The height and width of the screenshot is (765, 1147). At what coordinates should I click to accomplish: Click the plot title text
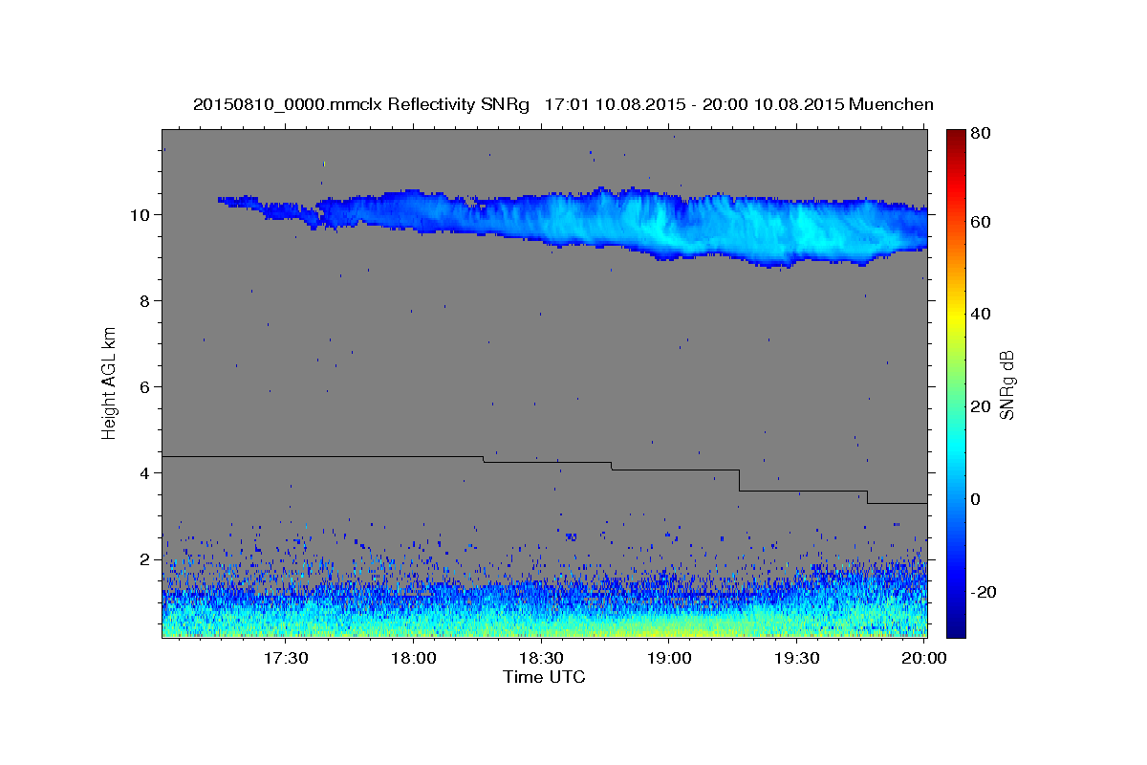[563, 104]
